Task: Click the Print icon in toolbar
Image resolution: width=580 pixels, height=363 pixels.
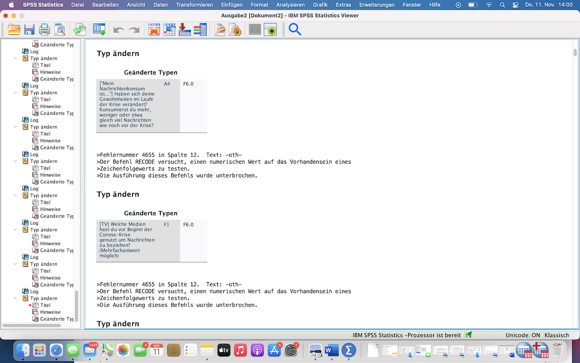Action: (x=44, y=30)
